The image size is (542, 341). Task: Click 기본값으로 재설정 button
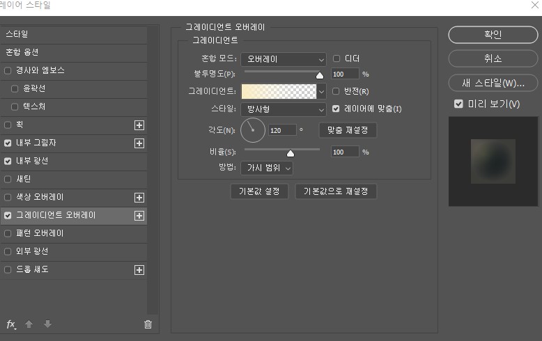[336, 191]
